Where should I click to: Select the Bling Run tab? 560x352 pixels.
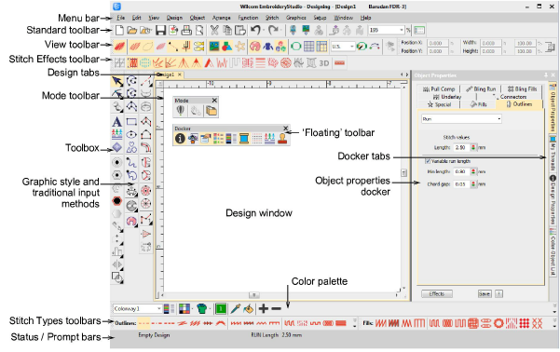tap(481, 89)
